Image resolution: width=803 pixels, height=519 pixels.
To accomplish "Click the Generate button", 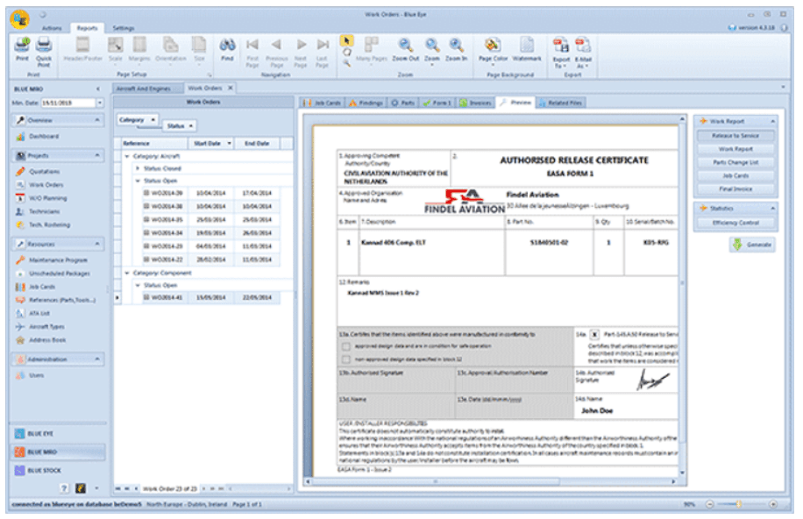I will coord(753,245).
